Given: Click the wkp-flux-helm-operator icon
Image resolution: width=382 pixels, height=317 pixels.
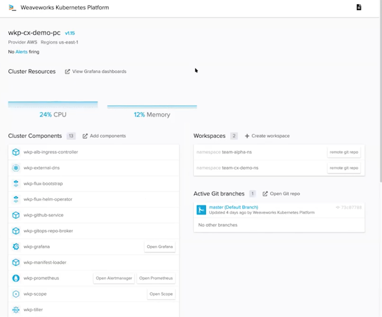Looking at the screenshot, I should (16, 199).
